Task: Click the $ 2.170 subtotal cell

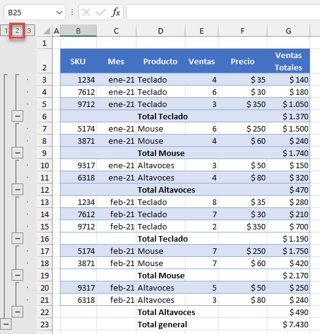Action: [288, 275]
